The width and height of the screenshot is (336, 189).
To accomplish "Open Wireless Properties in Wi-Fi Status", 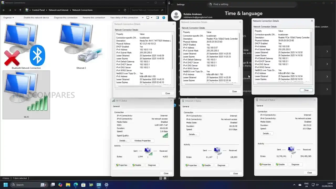I will tap(142, 141).
